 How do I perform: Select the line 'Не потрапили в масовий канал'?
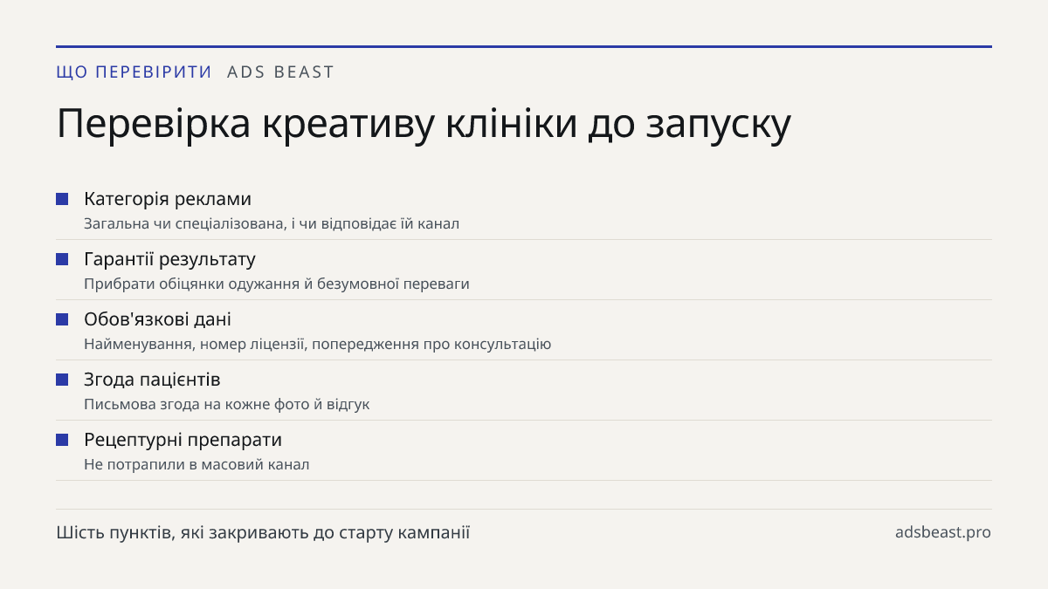coord(196,464)
